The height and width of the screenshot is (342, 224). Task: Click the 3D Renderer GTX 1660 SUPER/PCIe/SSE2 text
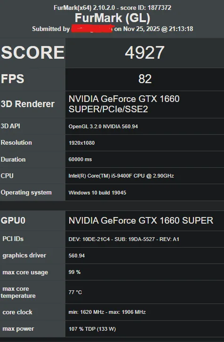pos(124,104)
